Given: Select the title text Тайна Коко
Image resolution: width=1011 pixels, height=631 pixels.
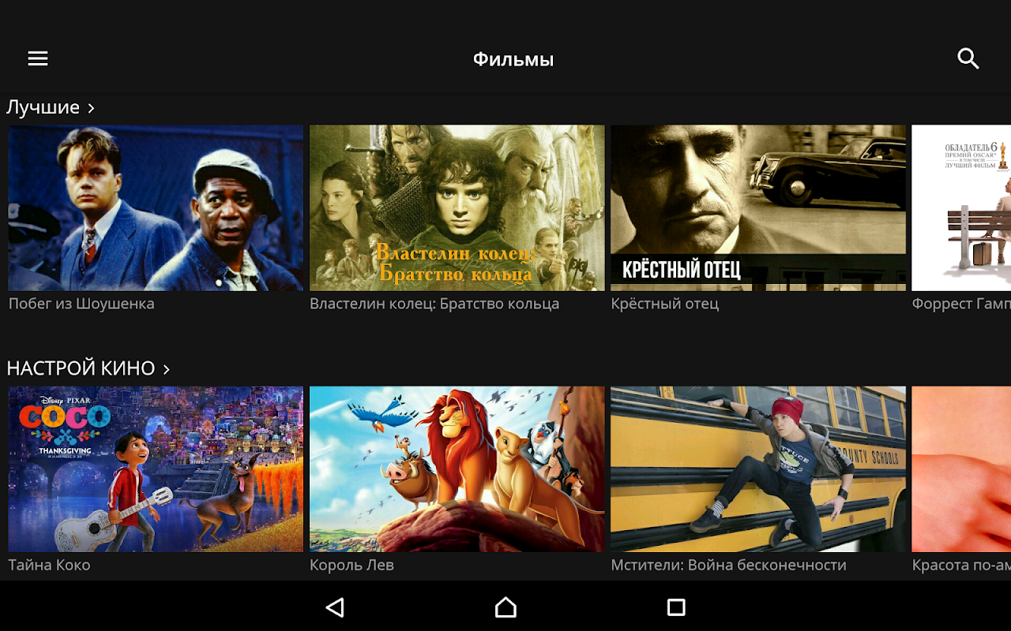Looking at the screenshot, I should [49, 565].
